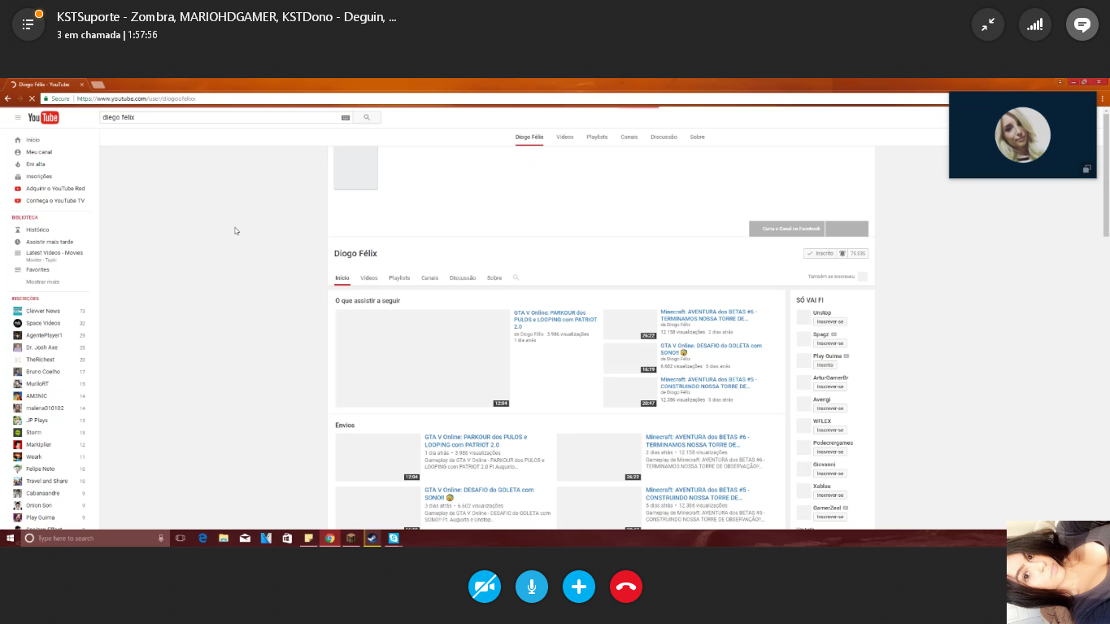The width and height of the screenshot is (1110, 624).
Task: Click the shared browser's vertical scrollbar
Action: pos(1104,174)
